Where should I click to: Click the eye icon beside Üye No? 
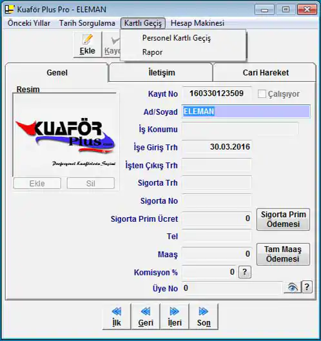point(293,287)
